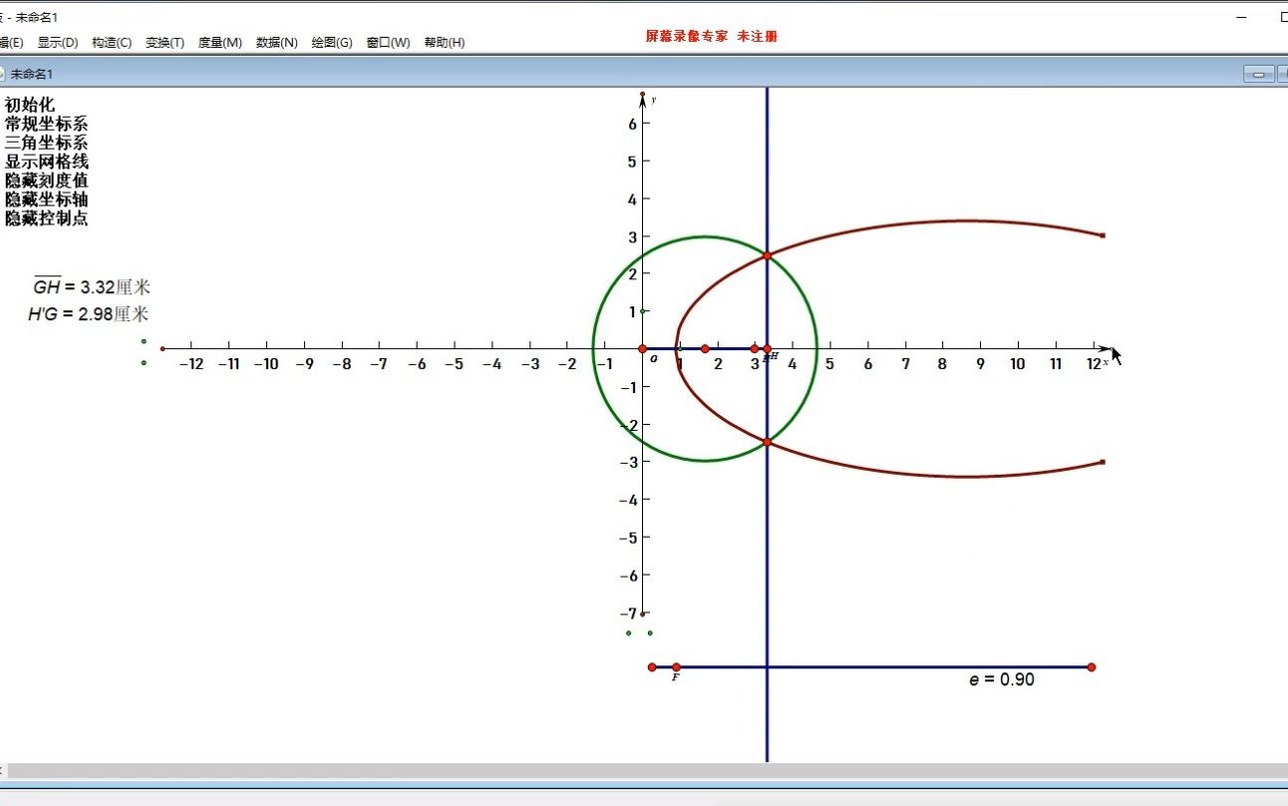Click the 隐藏控制点 action button
This screenshot has height=806, width=1288.
pos(47,218)
